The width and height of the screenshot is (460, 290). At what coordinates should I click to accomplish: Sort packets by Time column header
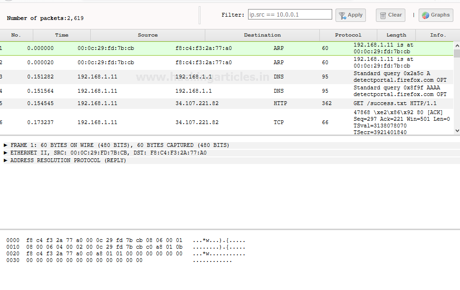(x=62, y=35)
